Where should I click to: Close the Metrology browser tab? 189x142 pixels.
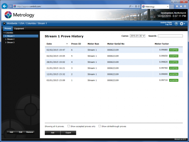pyautogui.click(x=168, y=7)
